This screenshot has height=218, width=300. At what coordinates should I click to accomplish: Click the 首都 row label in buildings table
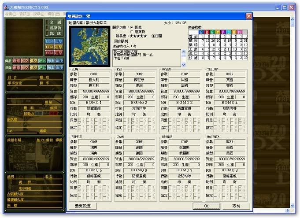[193, 36]
